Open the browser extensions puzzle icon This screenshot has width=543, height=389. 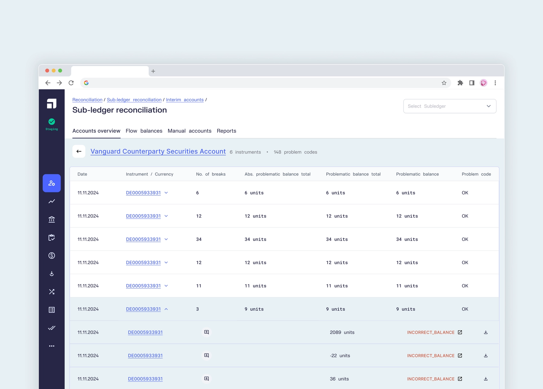(x=460, y=83)
